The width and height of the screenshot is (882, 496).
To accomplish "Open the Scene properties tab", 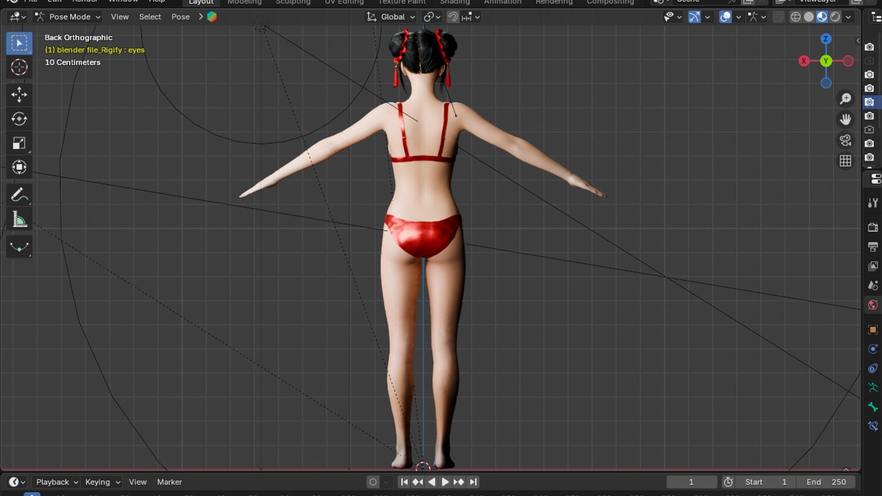I will point(873,286).
